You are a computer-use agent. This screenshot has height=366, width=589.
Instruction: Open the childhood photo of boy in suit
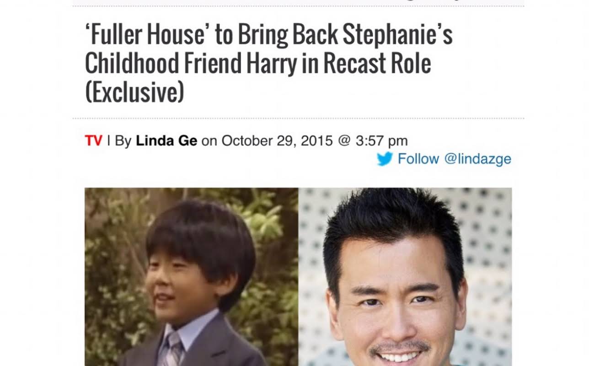pos(192,277)
